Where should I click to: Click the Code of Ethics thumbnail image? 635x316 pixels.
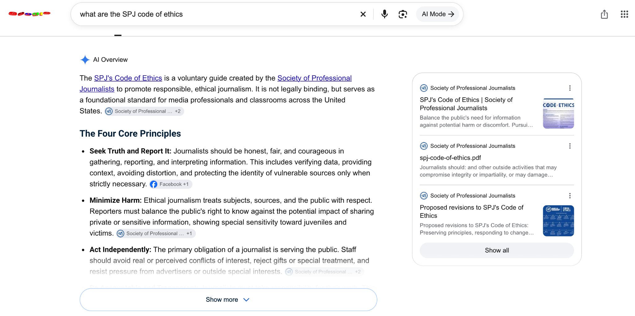(x=558, y=113)
